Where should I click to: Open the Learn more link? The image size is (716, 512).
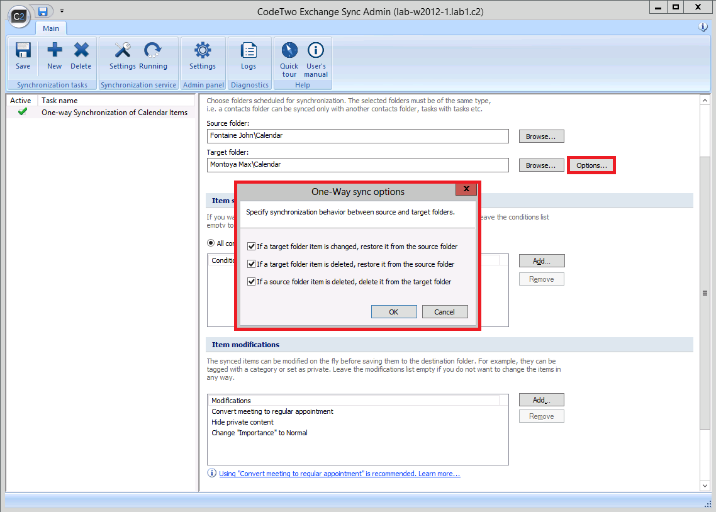click(339, 474)
